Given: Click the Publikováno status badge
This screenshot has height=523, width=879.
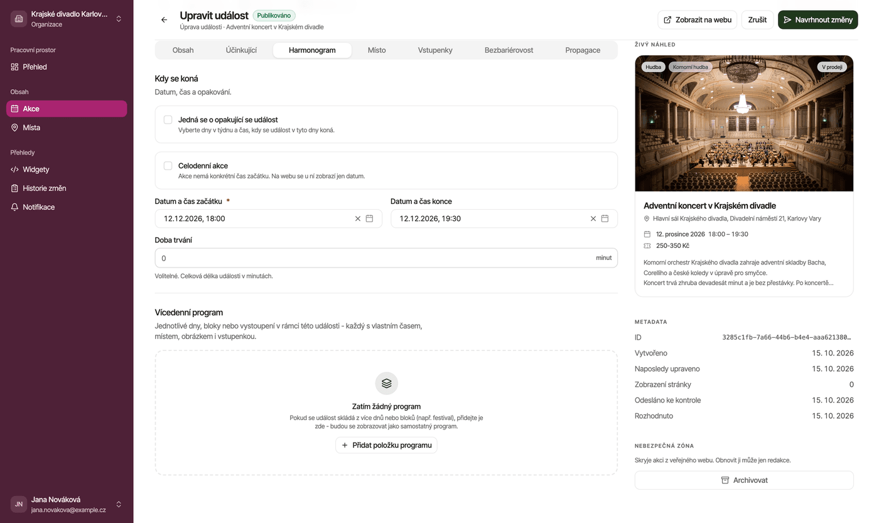Looking at the screenshot, I should (x=274, y=15).
